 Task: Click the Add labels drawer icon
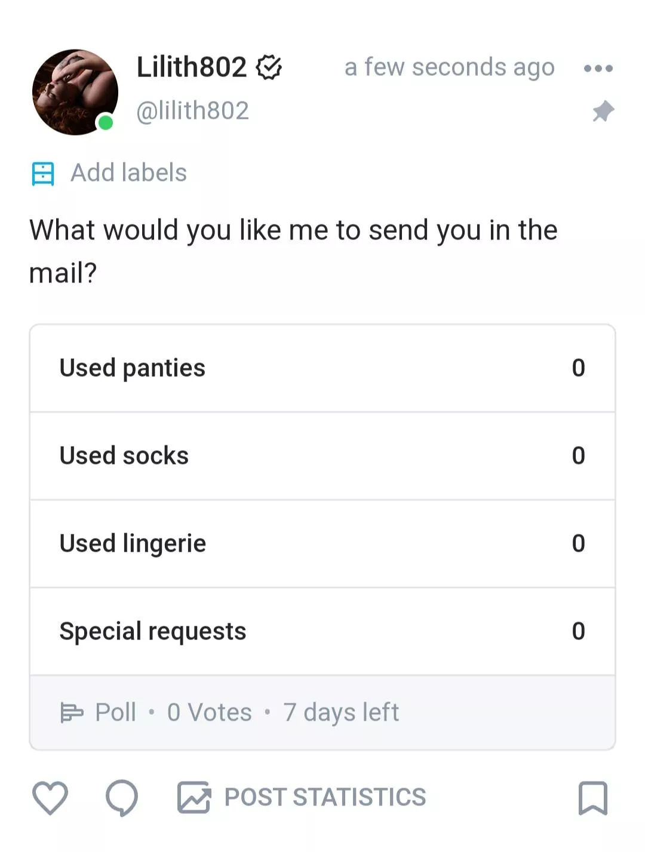pos(43,174)
